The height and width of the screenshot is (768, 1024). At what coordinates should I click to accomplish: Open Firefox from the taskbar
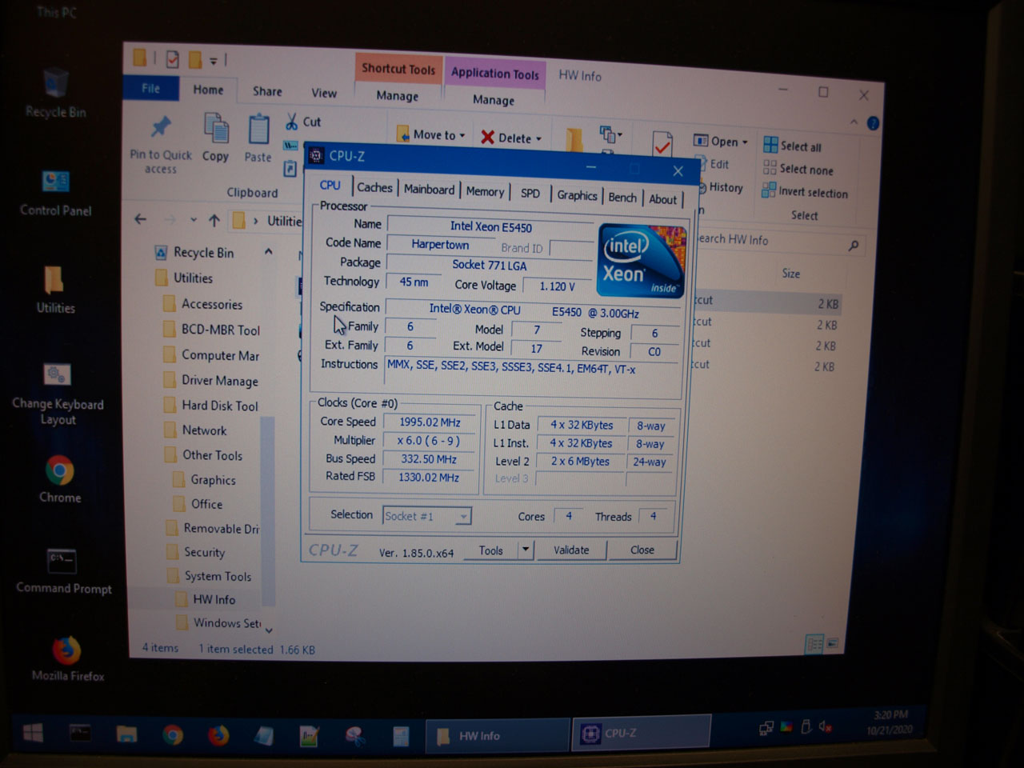pos(218,734)
